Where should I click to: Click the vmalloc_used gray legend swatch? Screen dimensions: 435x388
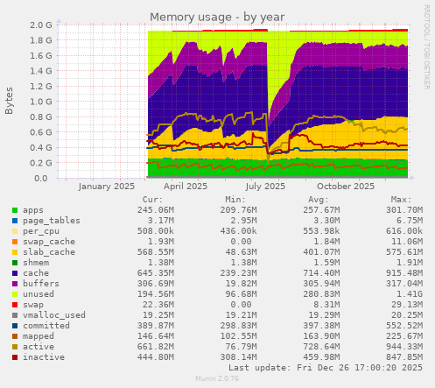pyautogui.click(x=15, y=315)
